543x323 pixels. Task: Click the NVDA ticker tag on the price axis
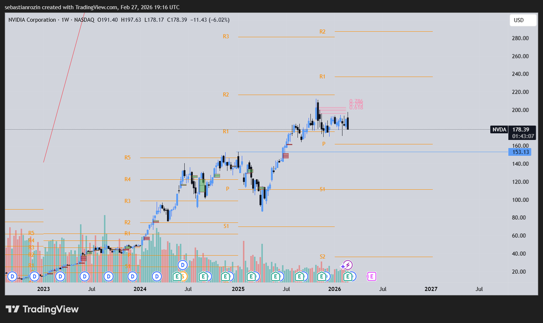click(499, 130)
